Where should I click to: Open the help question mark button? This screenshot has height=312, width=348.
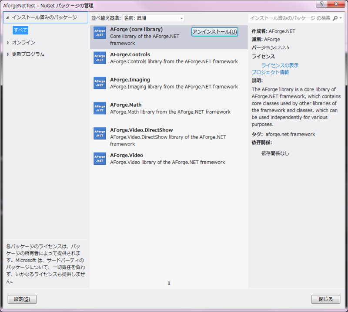tap(321, 4)
